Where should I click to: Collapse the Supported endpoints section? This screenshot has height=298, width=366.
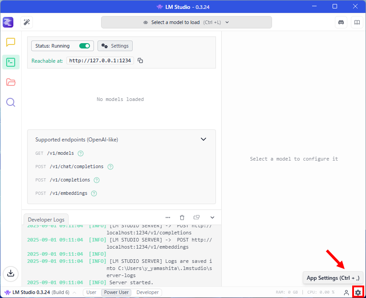click(203, 139)
